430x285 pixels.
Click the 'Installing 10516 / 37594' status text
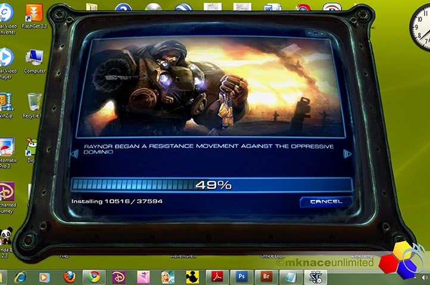coord(117,201)
